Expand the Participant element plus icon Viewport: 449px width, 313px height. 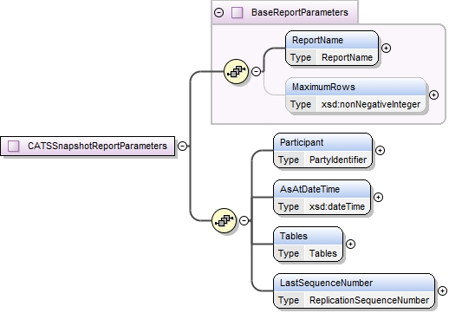[x=380, y=150]
